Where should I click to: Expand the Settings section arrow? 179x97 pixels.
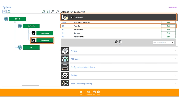point(175,75)
